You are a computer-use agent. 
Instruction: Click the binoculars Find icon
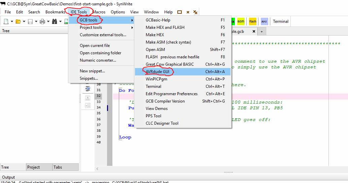pyautogui.click(x=55, y=21)
